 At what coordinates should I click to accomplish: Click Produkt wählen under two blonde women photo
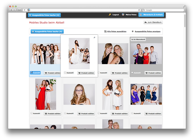(x=120, y=73)
